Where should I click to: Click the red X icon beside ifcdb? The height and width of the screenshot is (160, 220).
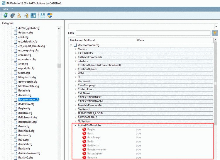click(x=84, y=141)
